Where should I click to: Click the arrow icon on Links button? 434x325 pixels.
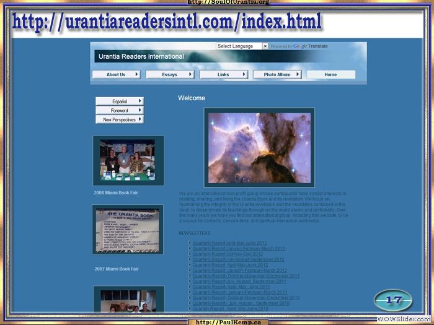[244, 74]
